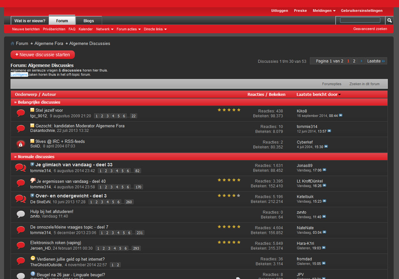Open the Meldingen dropdown
Image resolution: width=399 pixels, height=279 pixels.
click(x=324, y=11)
